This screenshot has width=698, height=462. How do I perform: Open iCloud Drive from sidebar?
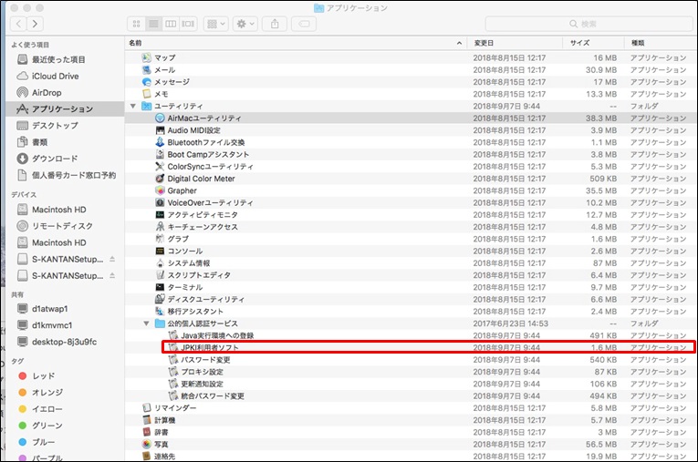click(x=55, y=76)
